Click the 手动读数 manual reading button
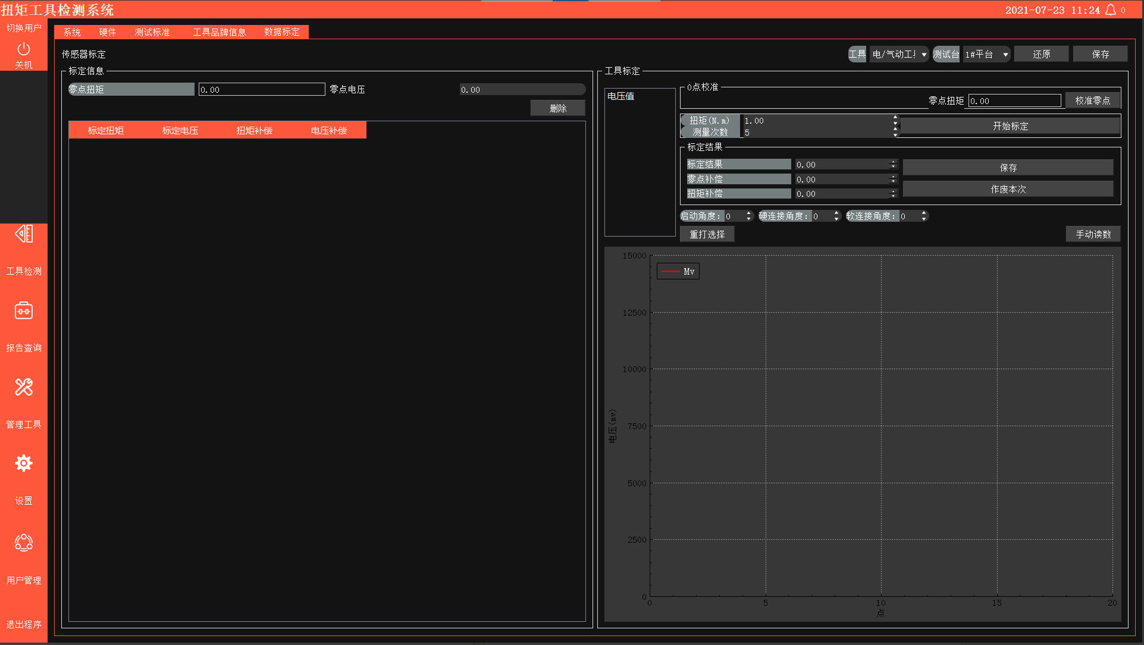This screenshot has height=645, width=1144. [1093, 234]
